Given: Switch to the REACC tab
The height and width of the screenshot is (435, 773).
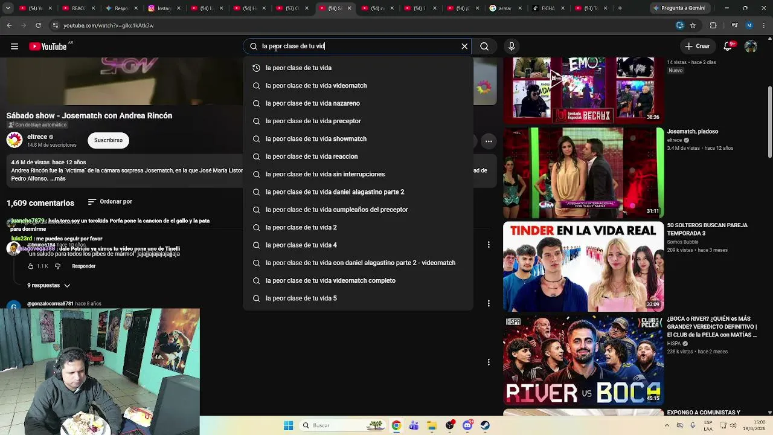Looking at the screenshot, I should [x=74, y=8].
